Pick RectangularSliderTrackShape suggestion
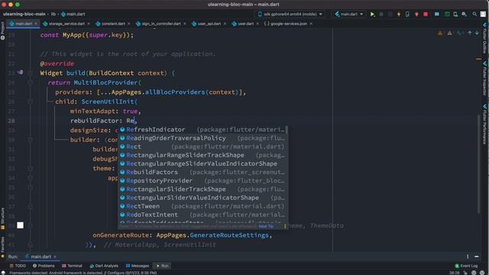The image size is (489, 275). point(202,189)
